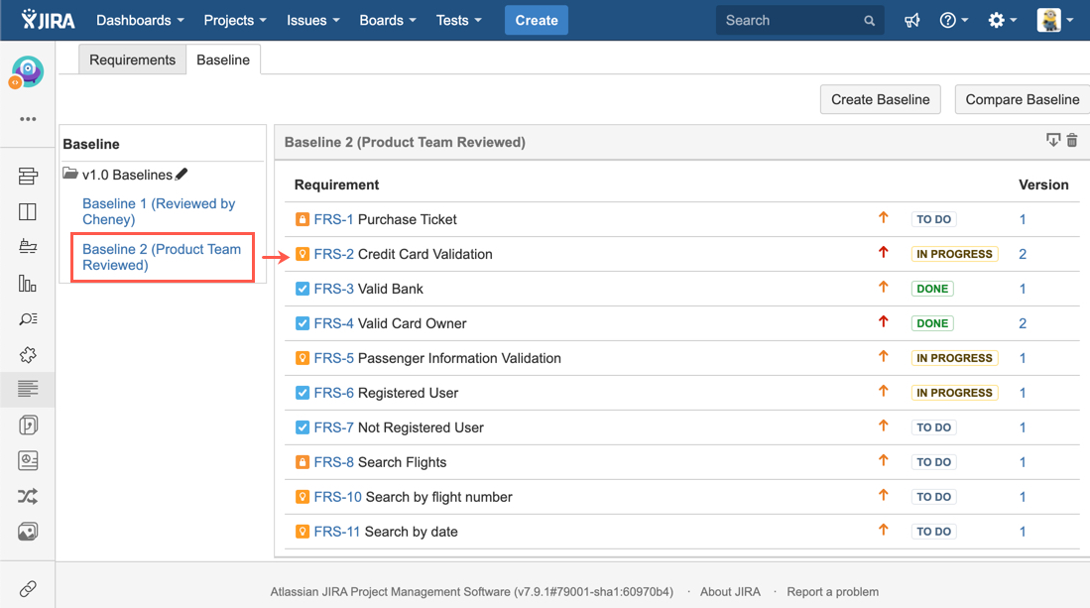Open the Dashboards dropdown menu
This screenshot has width=1090, height=608.
click(x=140, y=21)
